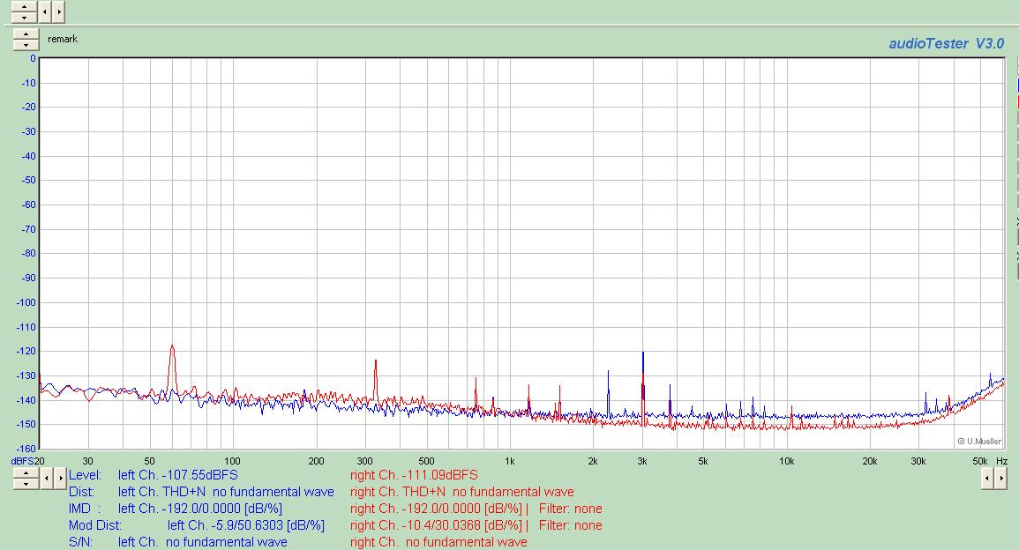Image resolution: width=1019 pixels, height=550 pixels.
Task: Click the 10k frequency axis label
Action: tap(786, 461)
